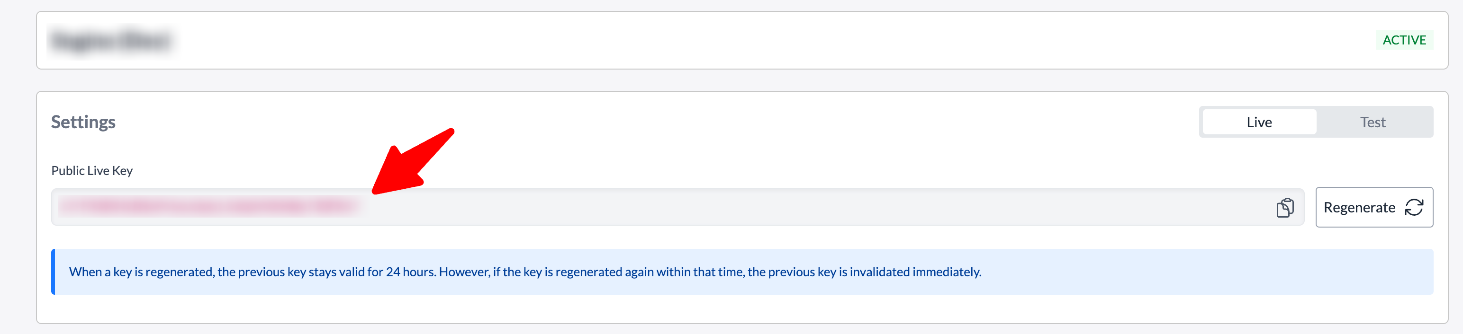Image resolution: width=1463 pixels, height=334 pixels.
Task: Click the green ACTIVE status badge
Action: click(1404, 40)
